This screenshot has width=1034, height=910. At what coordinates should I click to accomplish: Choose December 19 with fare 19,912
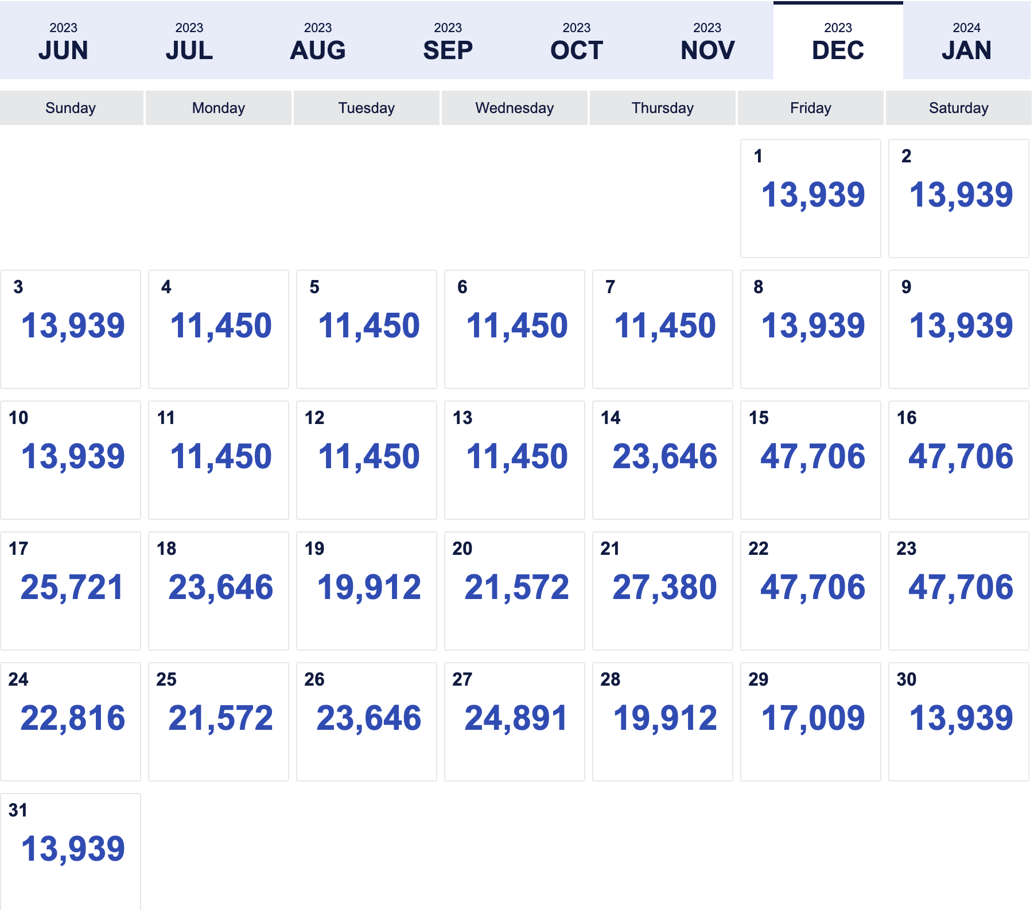367,591
